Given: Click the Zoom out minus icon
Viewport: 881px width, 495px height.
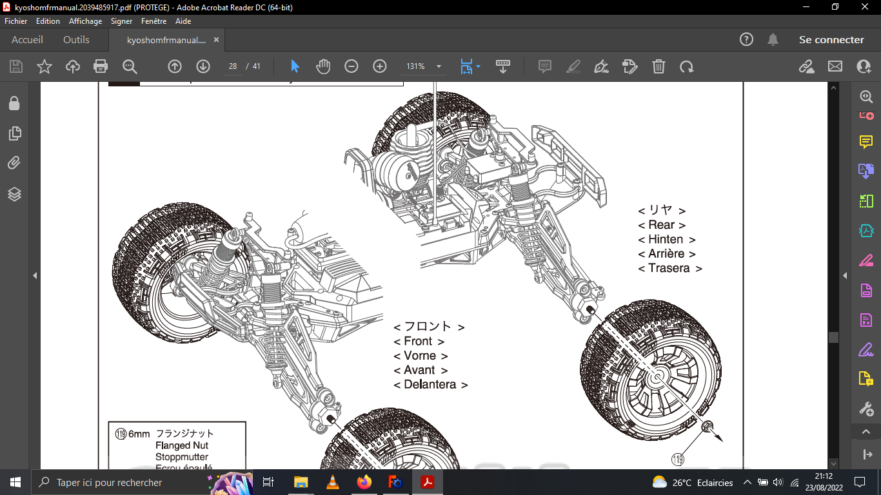Looking at the screenshot, I should (x=351, y=66).
